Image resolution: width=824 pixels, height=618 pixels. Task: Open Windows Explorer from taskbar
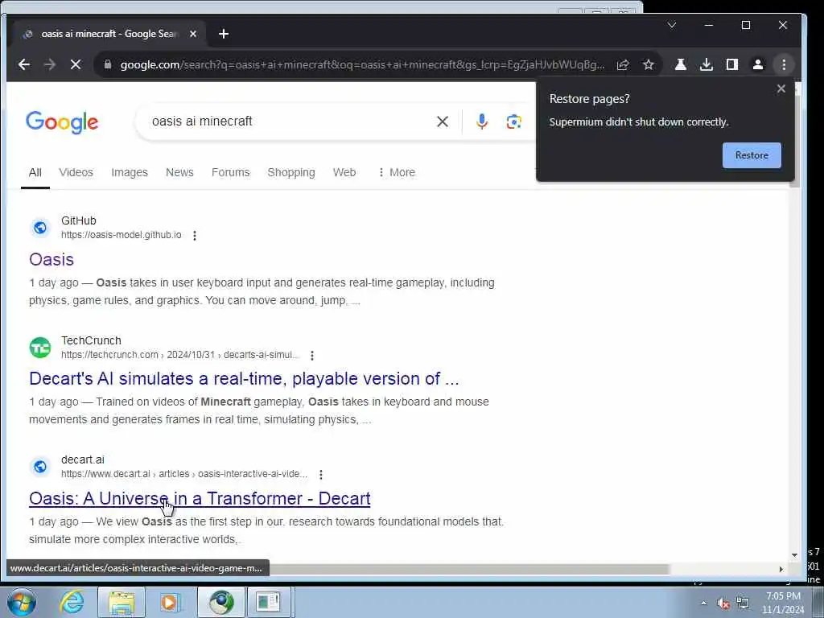122,602
